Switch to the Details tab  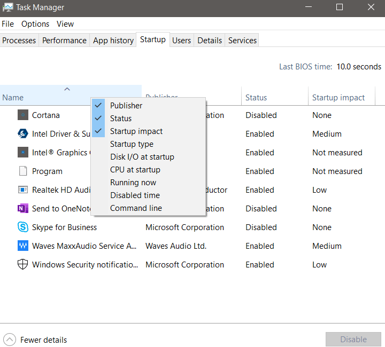tap(210, 40)
